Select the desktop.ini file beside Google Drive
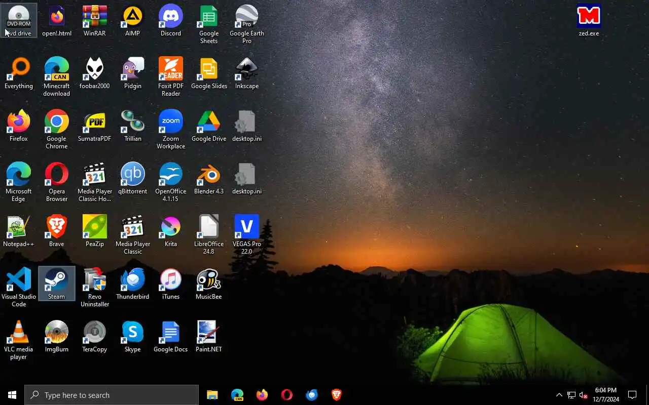 point(247,126)
